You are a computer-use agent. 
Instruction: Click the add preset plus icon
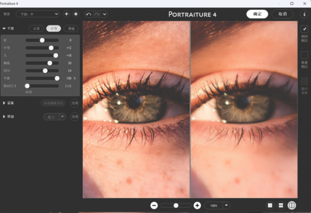click(x=67, y=14)
